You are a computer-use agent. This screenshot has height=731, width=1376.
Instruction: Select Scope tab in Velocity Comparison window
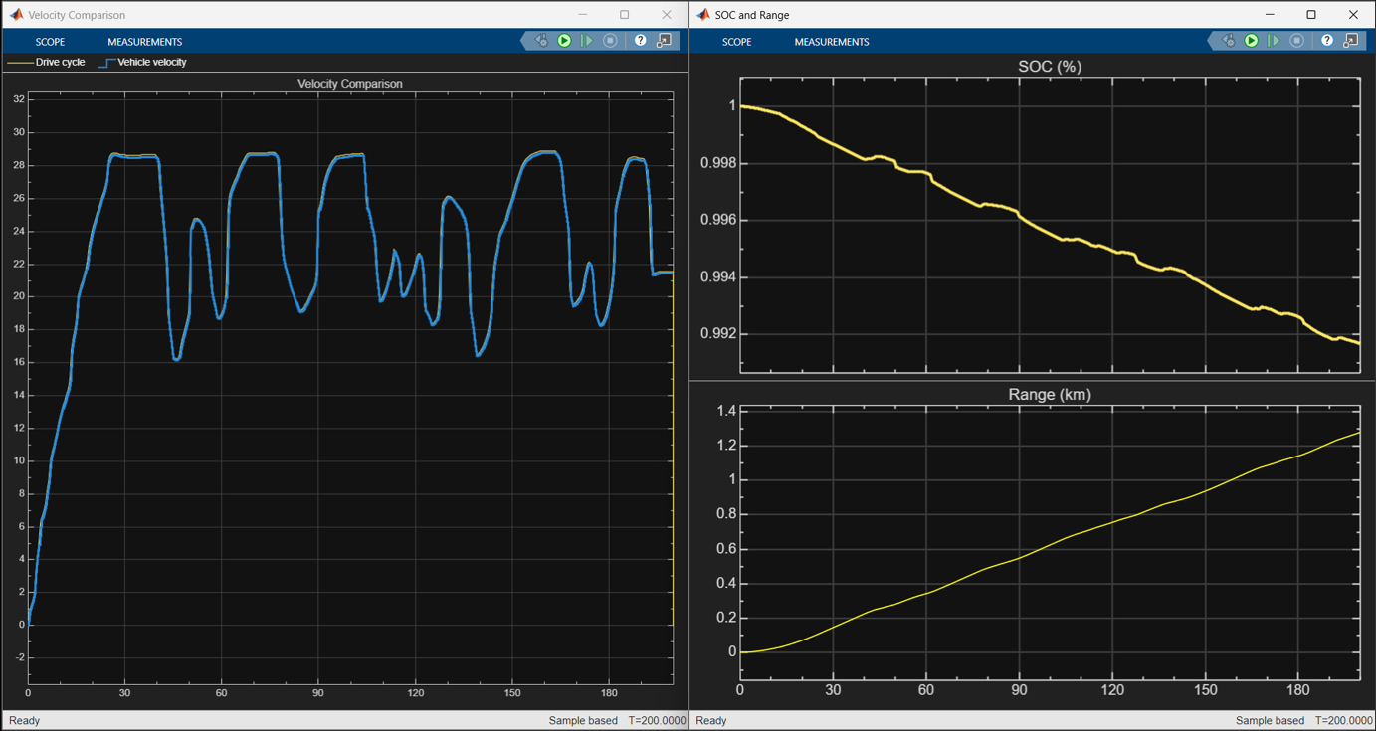tap(50, 42)
